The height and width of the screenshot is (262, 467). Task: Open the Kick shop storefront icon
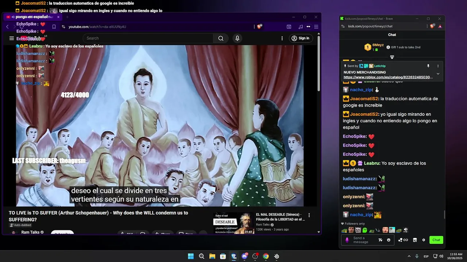pos(415,240)
